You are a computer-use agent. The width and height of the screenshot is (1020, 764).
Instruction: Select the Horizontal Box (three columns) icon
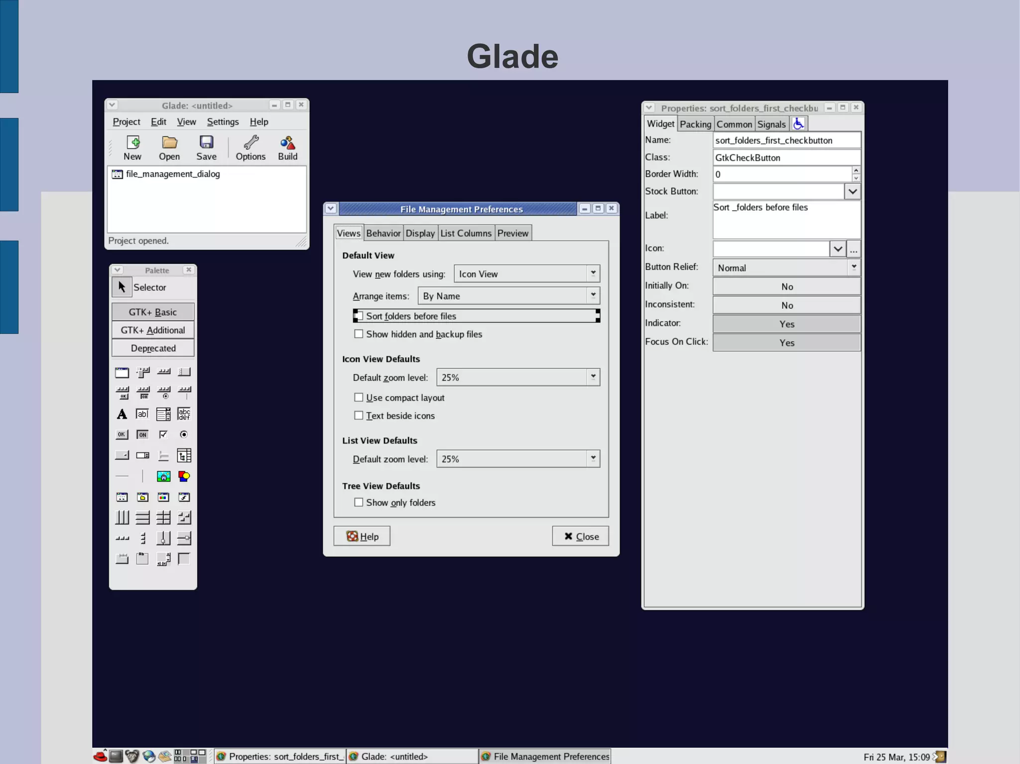[122, 518]
